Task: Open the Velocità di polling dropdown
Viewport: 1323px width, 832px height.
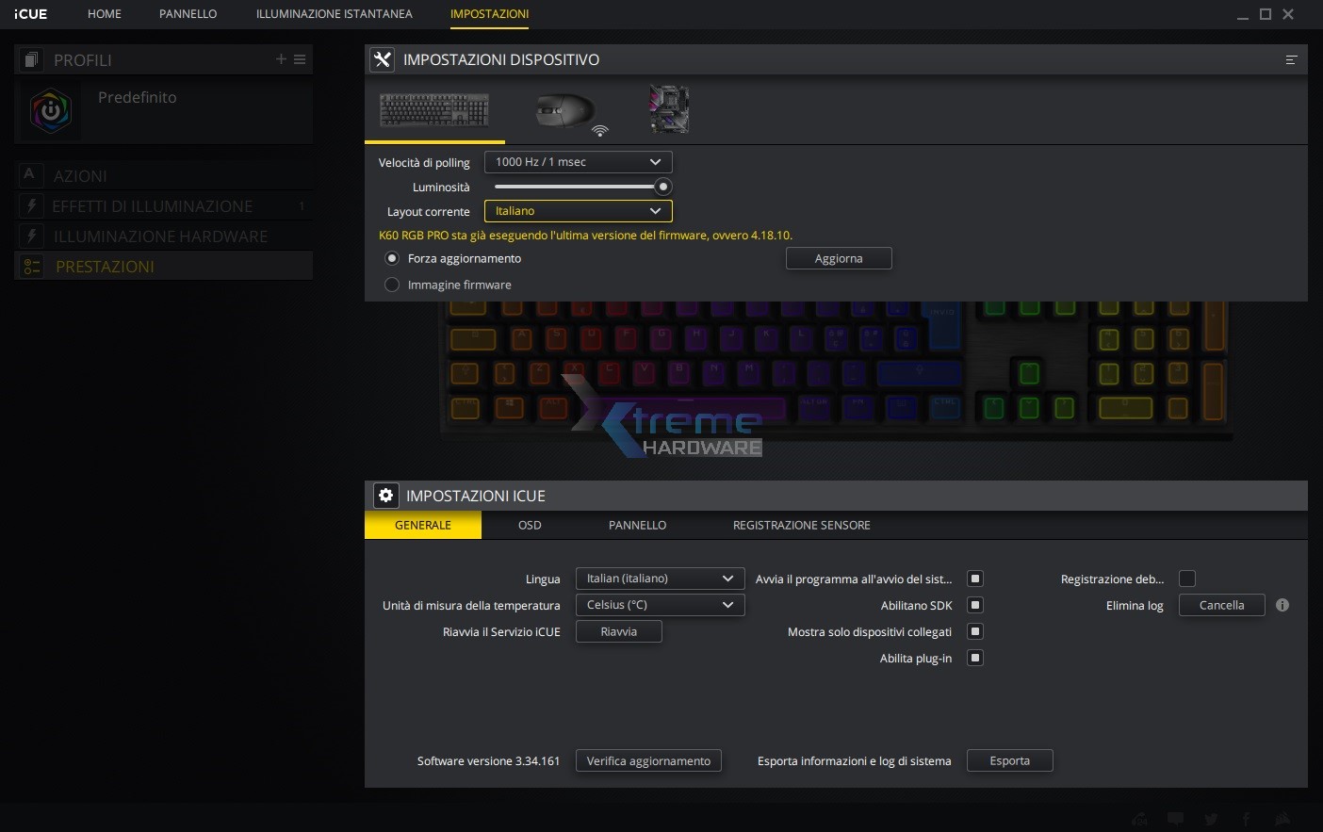Action: pos(578,162)
